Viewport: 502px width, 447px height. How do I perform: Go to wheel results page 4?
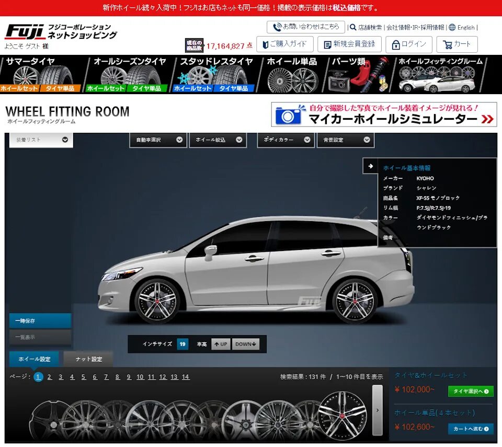pos(72,377)
